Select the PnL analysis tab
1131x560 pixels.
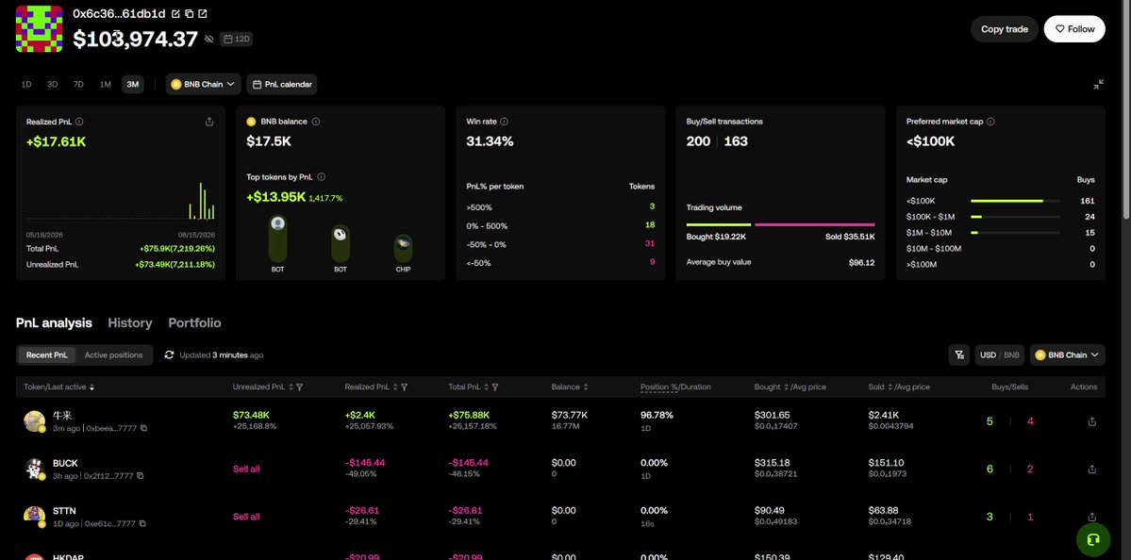click(54, 322)
